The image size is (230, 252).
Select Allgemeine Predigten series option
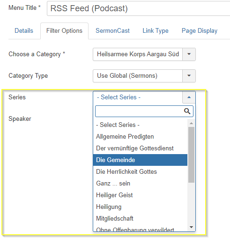click(x=140, y=137)
